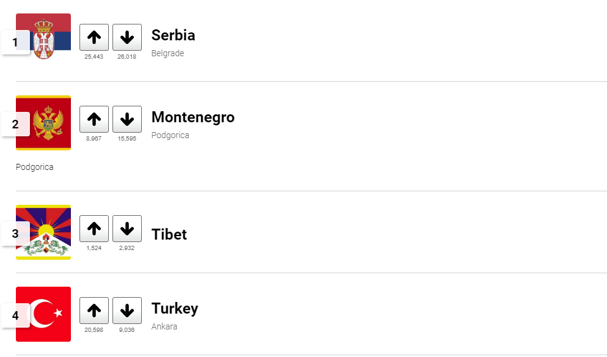This screenshot has height=357, width=607.
Task: Click the Serbia title link
Action: [173, 35]
